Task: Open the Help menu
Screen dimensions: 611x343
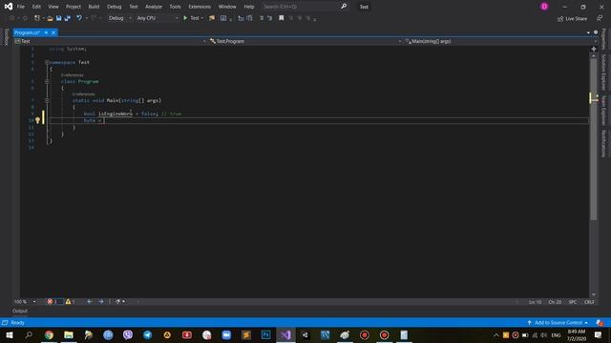Action: pyautogui.click(x=248, y=7)
